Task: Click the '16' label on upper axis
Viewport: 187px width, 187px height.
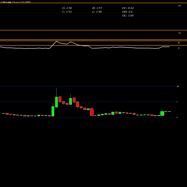Action: tap(179, 33)
